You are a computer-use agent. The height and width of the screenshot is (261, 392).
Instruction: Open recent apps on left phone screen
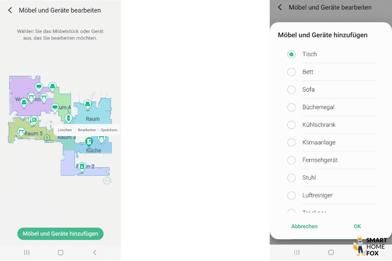(x=27, y=253)
